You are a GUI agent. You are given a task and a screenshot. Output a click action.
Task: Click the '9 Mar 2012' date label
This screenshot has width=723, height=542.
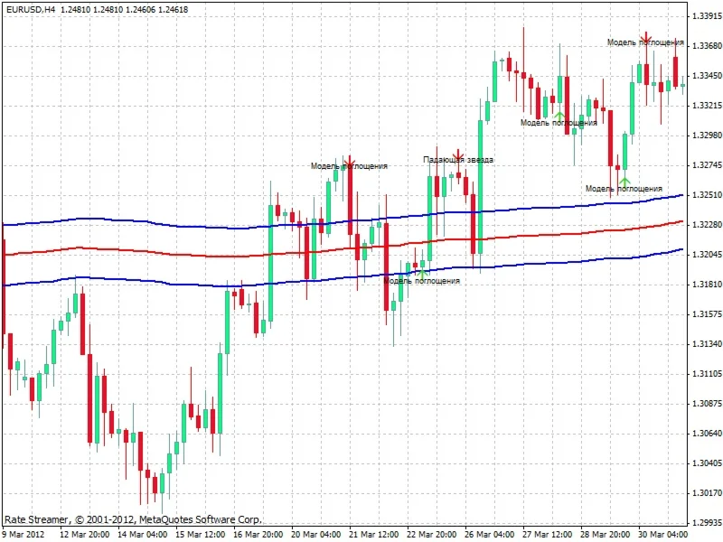click(24, 534)
